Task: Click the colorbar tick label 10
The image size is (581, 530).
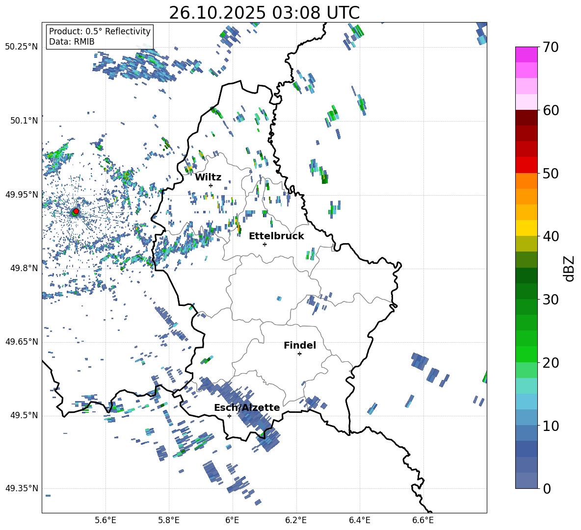Action: click(x=551, y=426)
